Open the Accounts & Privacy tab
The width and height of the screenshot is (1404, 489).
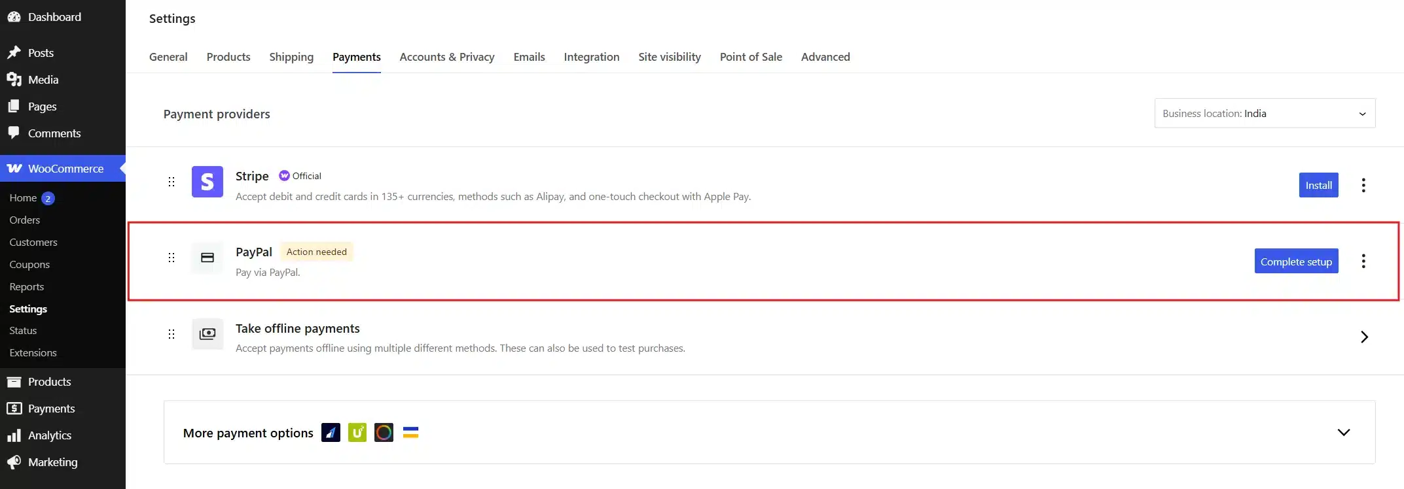[x=447, y=57]
